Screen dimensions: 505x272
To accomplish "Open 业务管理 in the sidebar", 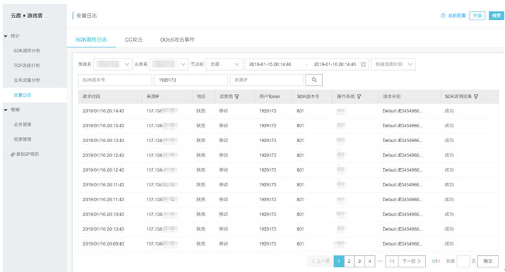I will [x=23, y=125].
